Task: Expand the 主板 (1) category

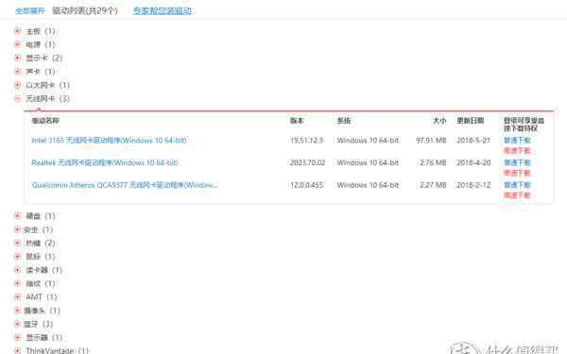Action: pyautogui.click(x=17, y=31)
